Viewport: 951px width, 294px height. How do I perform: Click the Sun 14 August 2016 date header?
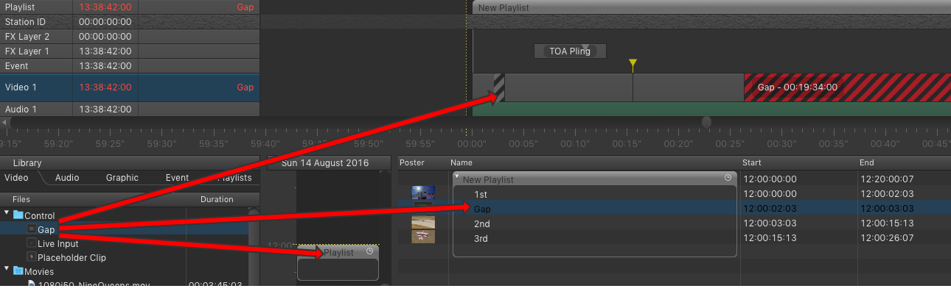(x=329, y=163)
